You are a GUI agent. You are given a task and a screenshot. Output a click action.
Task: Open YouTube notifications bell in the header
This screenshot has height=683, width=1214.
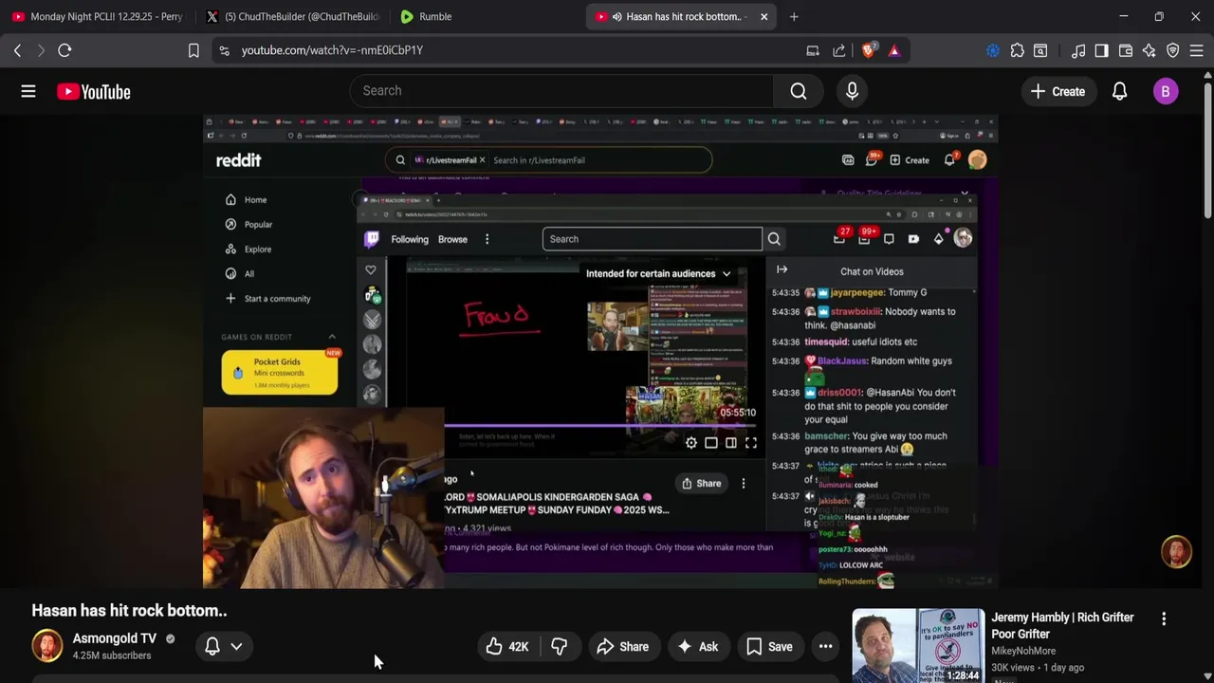[1119, 91]
